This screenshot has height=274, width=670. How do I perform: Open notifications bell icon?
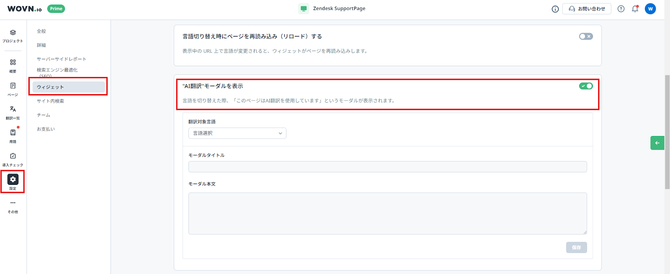(x=635, y=9)
